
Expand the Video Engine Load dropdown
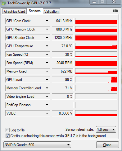[x=47, y=97]
